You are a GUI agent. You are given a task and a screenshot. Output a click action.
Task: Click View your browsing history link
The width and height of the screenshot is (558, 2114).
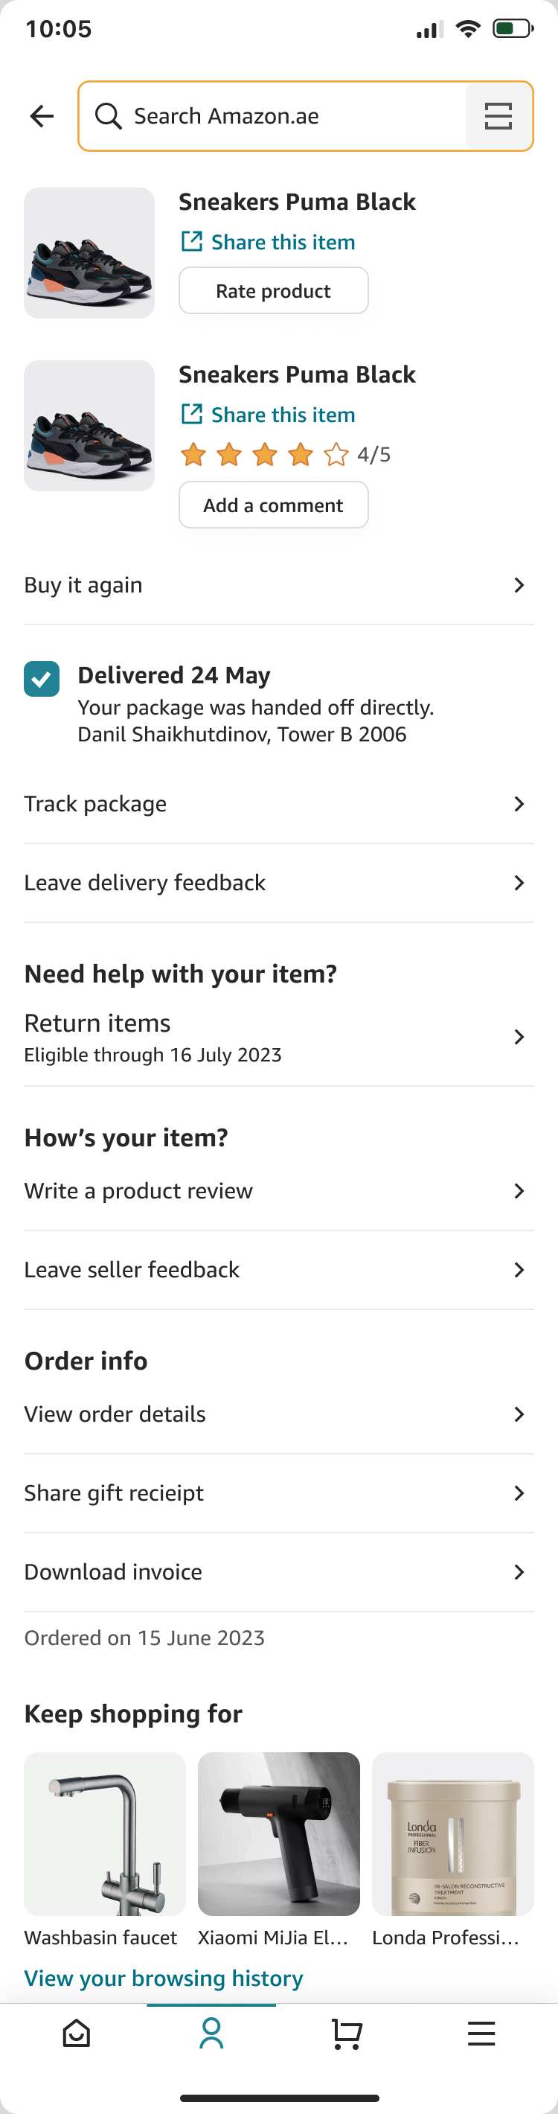pyautogui.click(x=163, y=1979)
